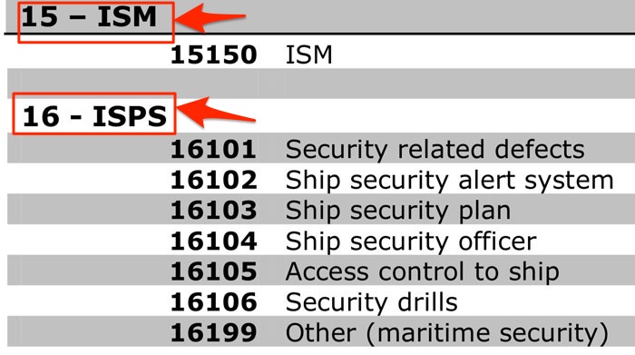
Task: Select code 16103
Action: click(213, 210)
